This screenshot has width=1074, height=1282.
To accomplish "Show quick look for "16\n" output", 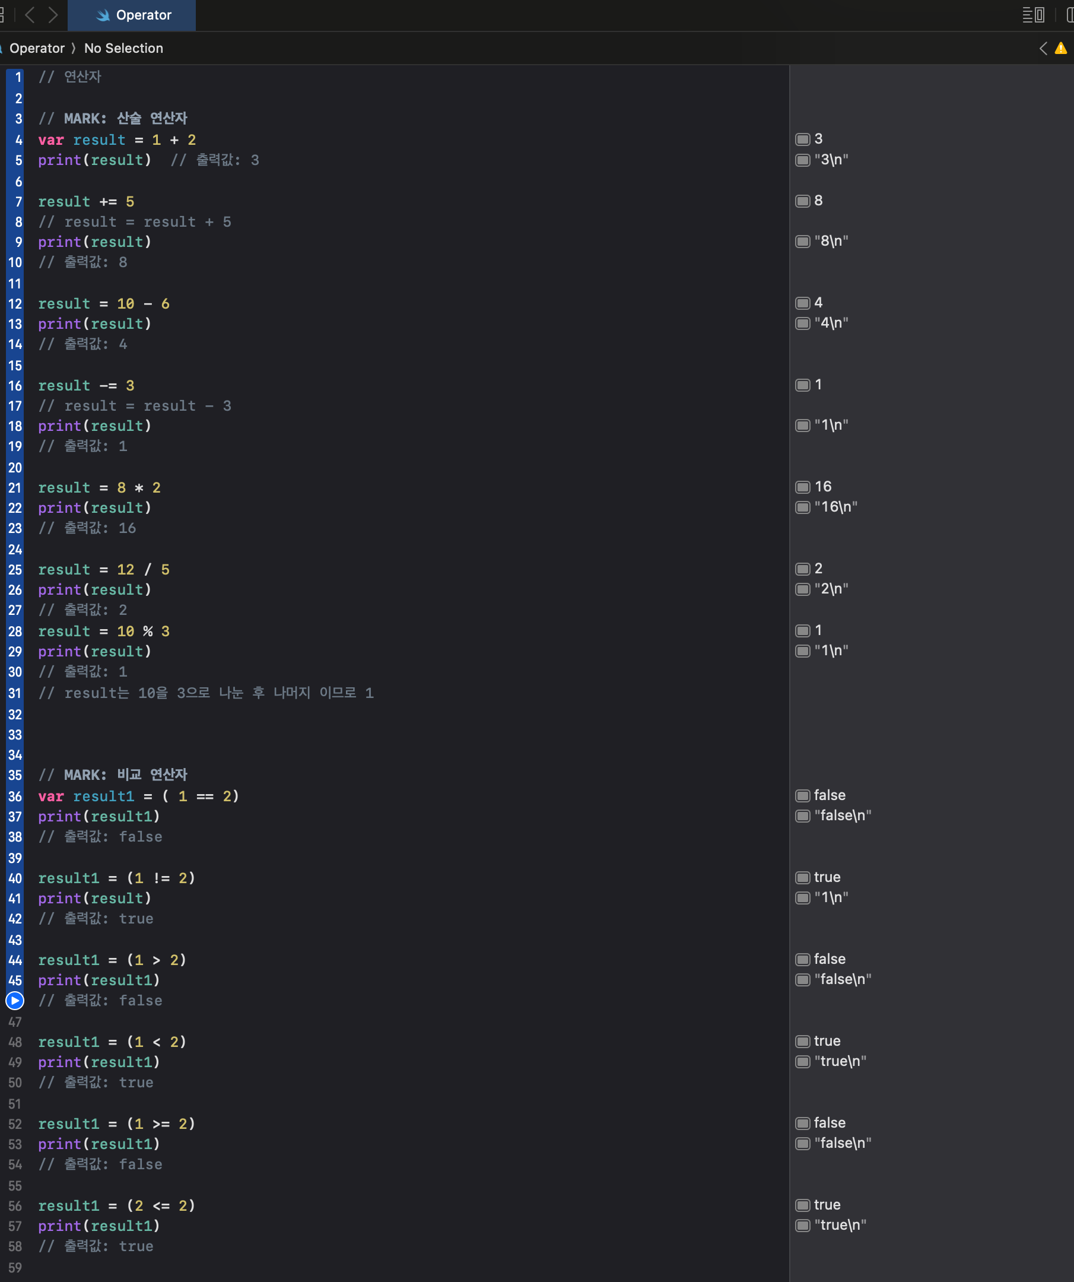I will click(x=802, y=508).
